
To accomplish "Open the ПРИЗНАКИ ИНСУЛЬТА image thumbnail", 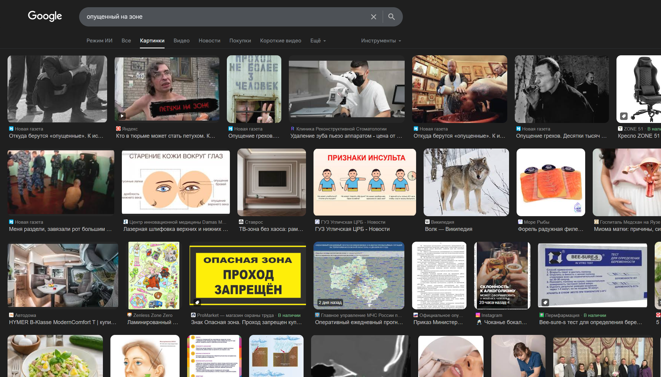I will click(x=365, y=182).
